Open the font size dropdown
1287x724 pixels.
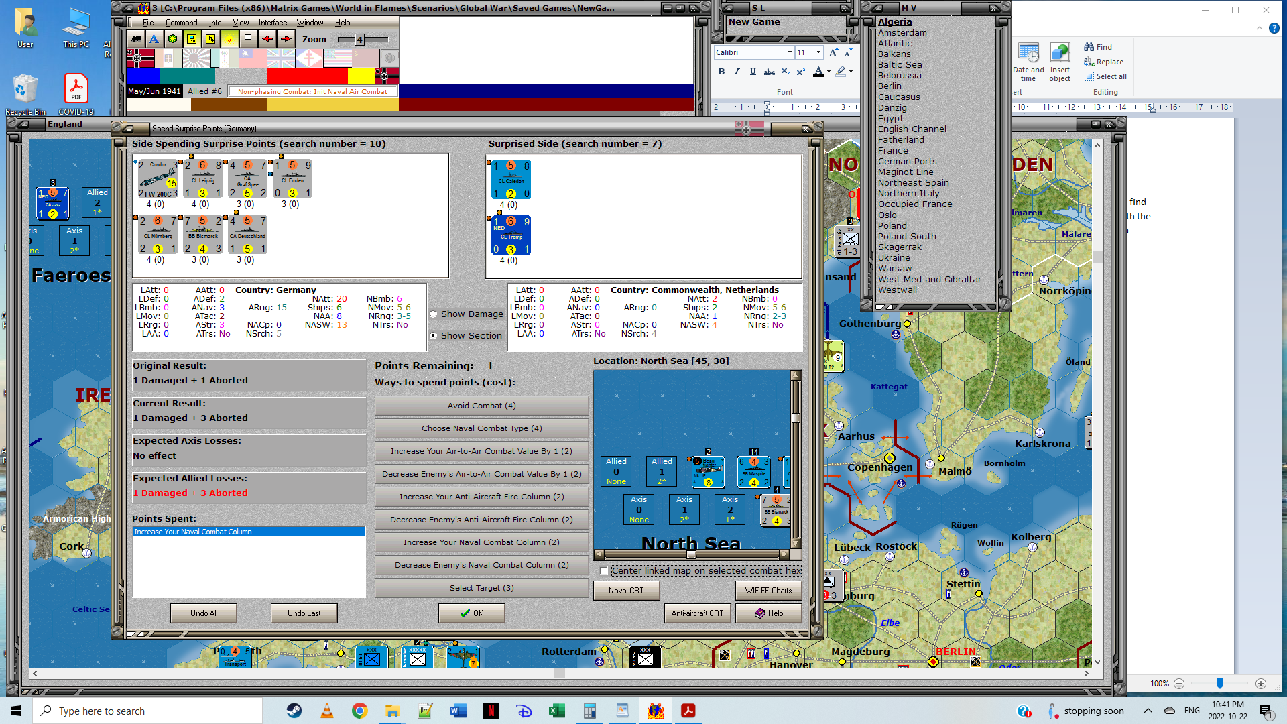pyautogui.click(x=818, y=52)
